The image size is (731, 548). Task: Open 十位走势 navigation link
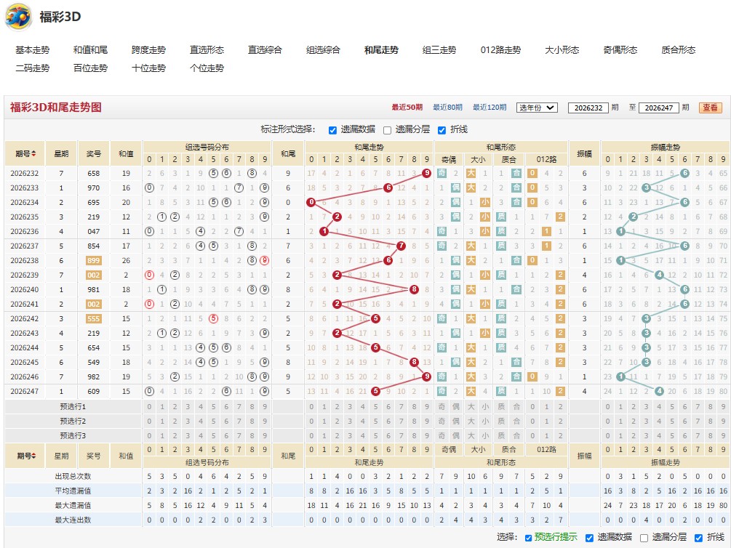(x=148, y=68)
